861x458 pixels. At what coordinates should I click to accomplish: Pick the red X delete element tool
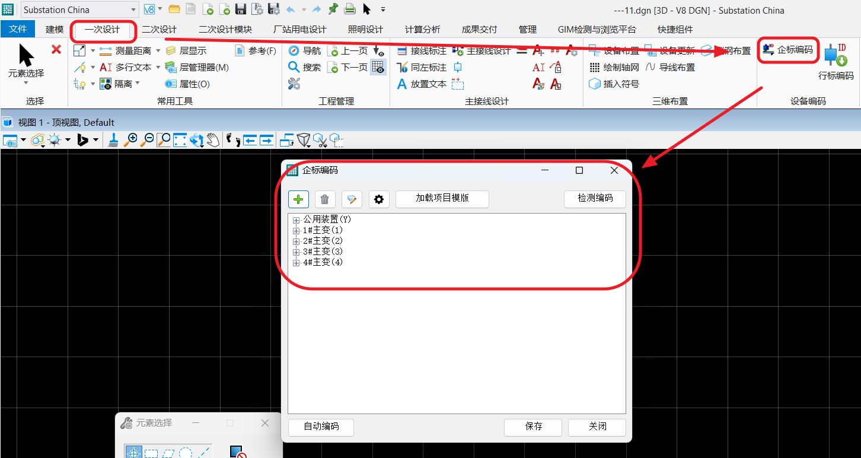tap(56, 49)
